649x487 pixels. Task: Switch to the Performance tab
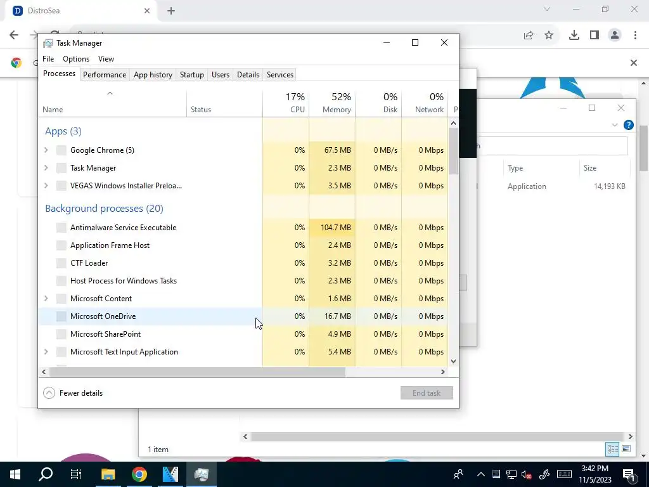coord(105,75)
